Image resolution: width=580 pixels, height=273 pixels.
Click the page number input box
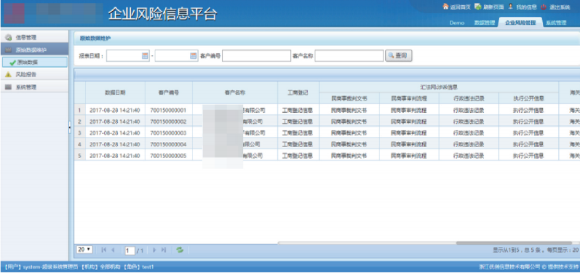[x=130, y=250]
